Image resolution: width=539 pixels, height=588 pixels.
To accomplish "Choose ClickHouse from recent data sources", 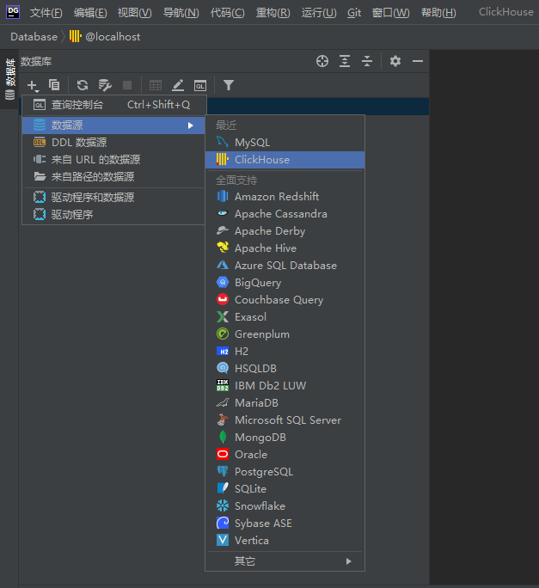I will [285, 160].
